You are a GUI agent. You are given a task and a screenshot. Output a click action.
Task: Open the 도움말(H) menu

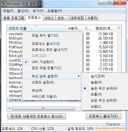tap(55, 11)
